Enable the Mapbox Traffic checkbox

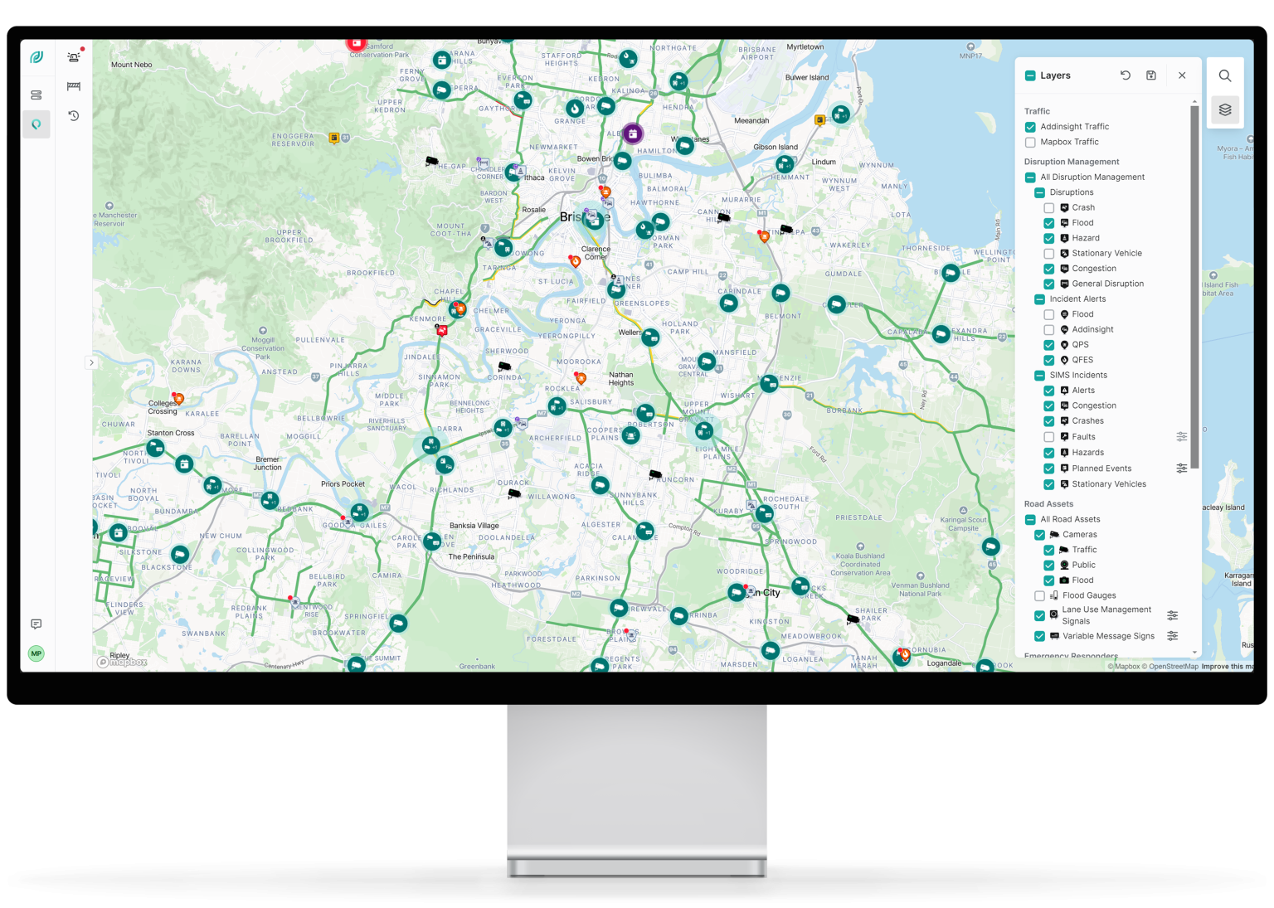[x=1030, y=142]
